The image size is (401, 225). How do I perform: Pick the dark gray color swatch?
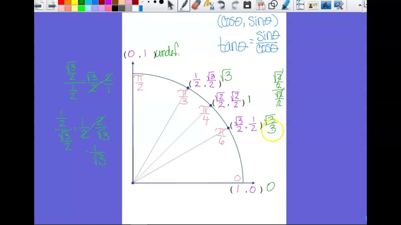point(122,8)
